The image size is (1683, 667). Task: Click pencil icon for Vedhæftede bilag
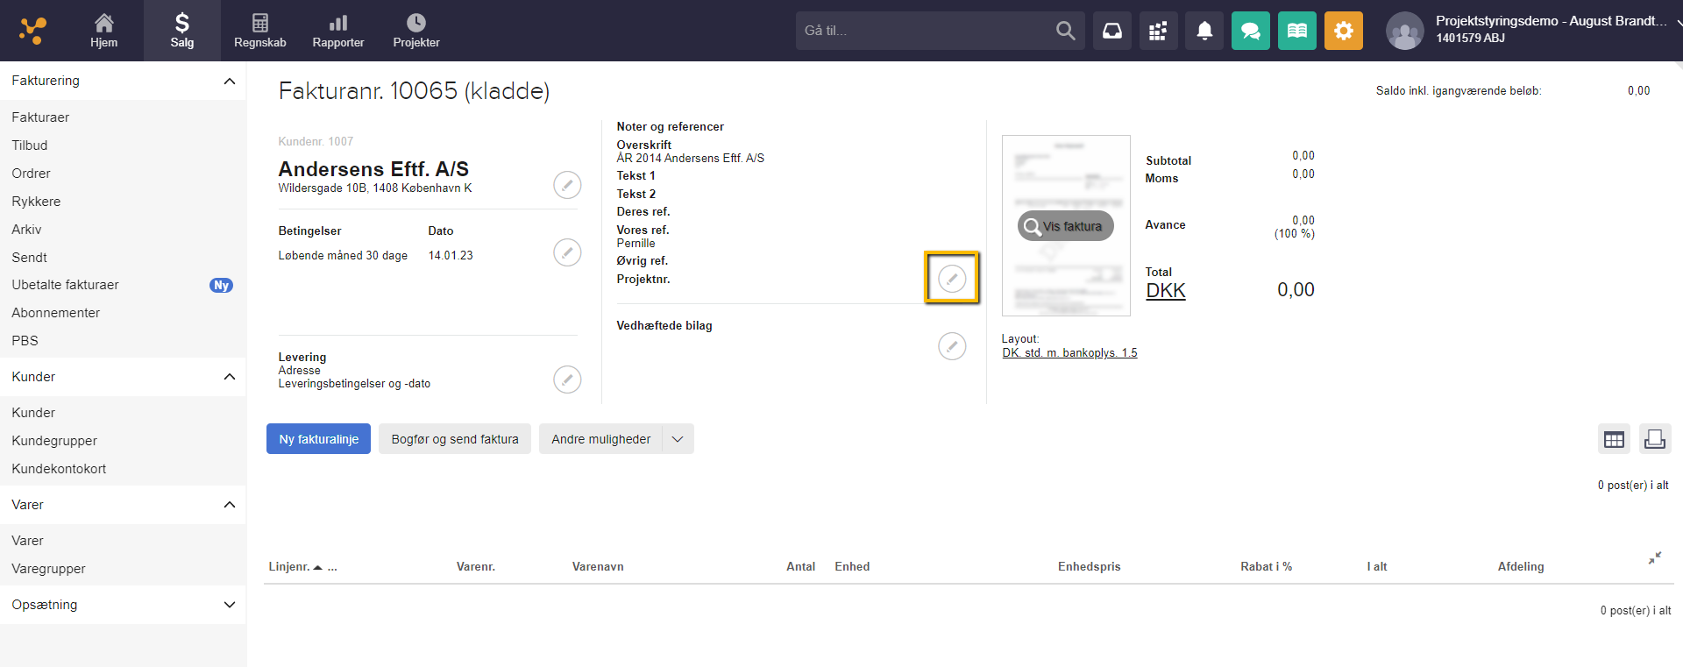[x=952, y=346]
